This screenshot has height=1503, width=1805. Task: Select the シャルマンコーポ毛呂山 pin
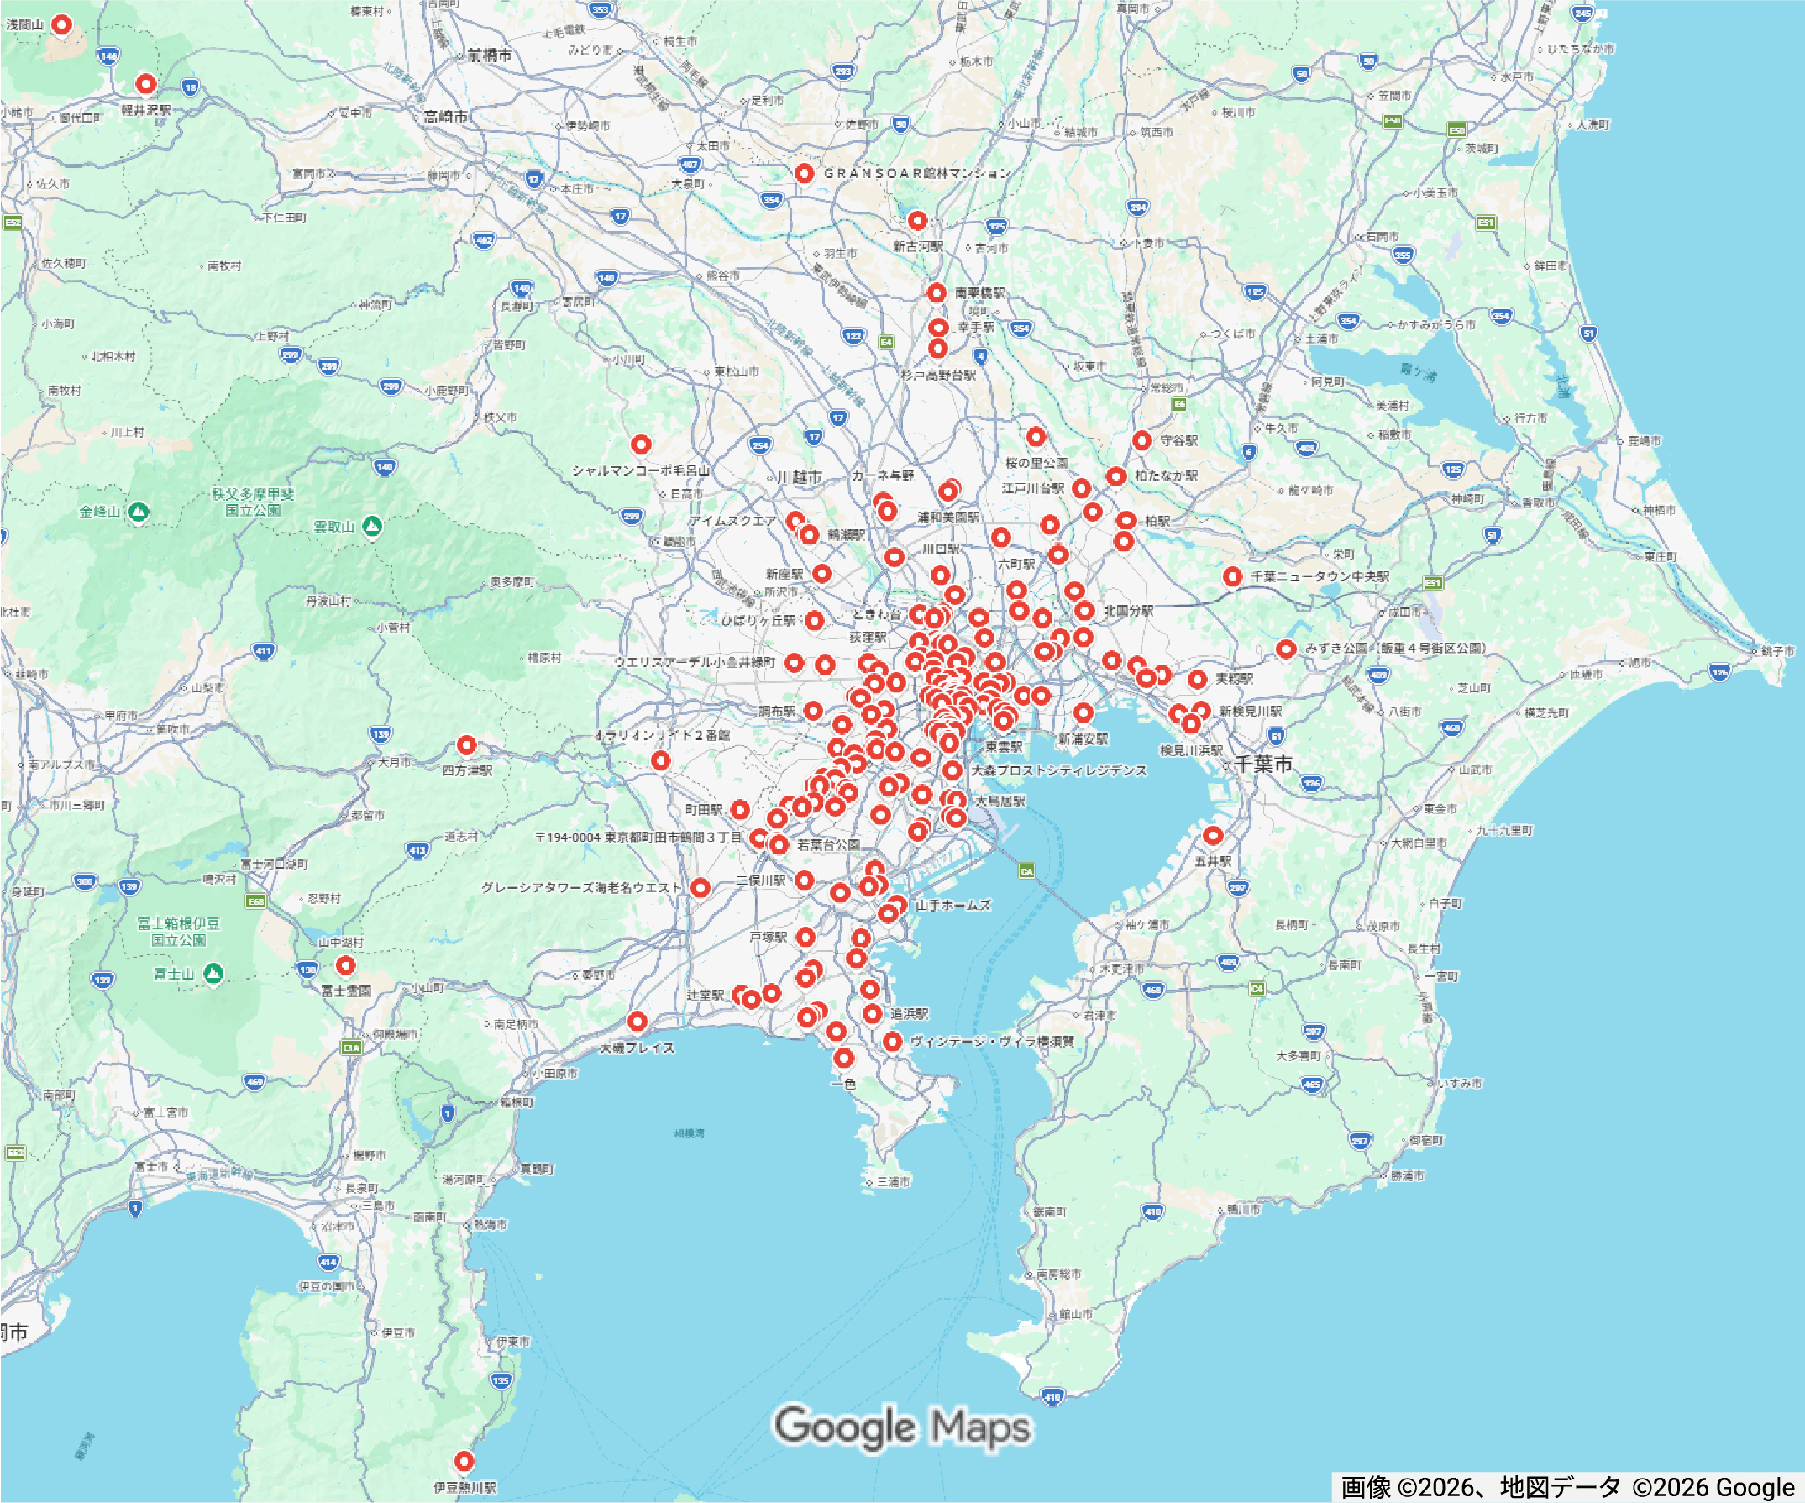click(641, 444)
